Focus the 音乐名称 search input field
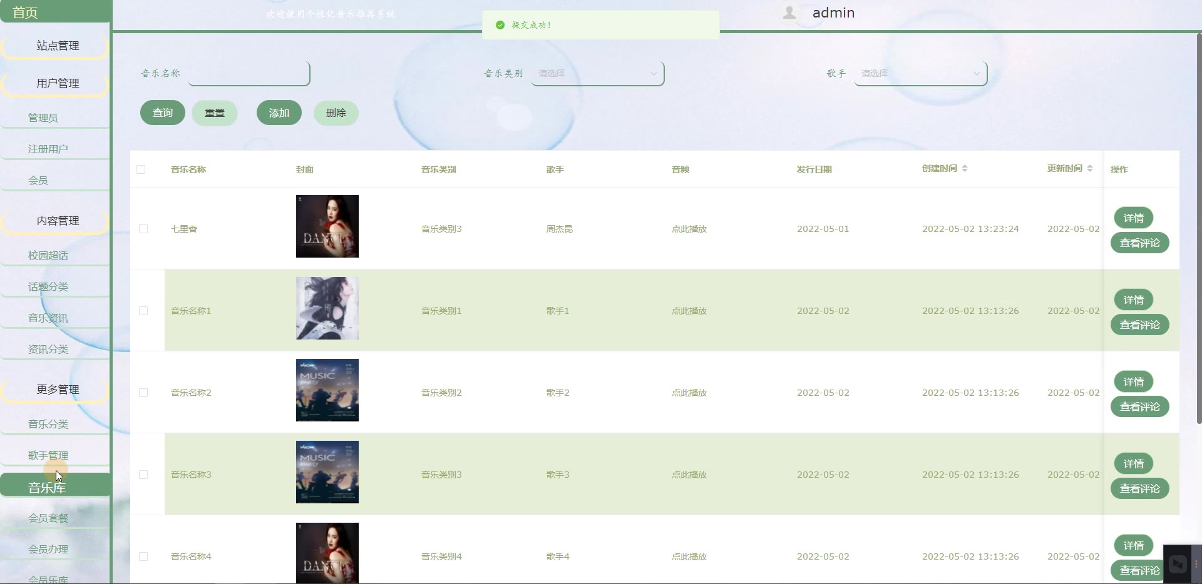Image resolution: width=1202 pixels, height=584 pixels. [249, 73]
